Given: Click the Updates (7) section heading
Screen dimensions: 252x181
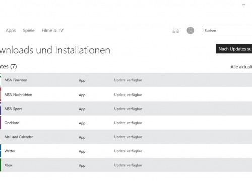Looking at the screenshot, I should pyautogui.click(x=9, y=67).
